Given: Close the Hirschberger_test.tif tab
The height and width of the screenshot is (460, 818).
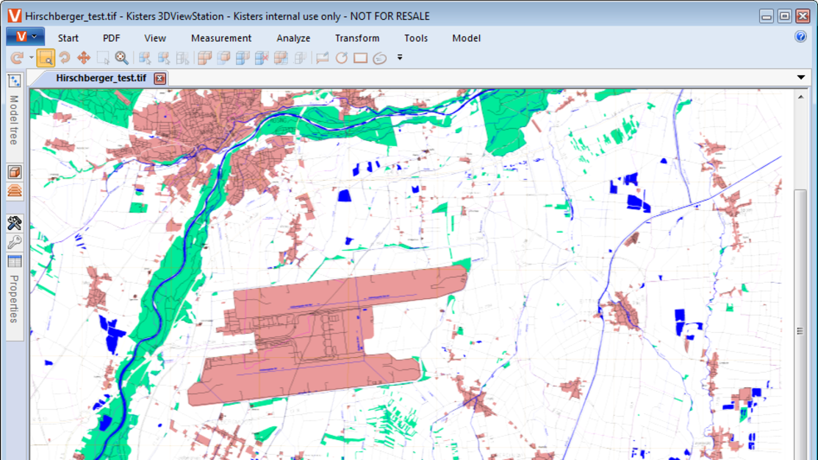Looking at the screenshot, I should (x=159, y=78).
